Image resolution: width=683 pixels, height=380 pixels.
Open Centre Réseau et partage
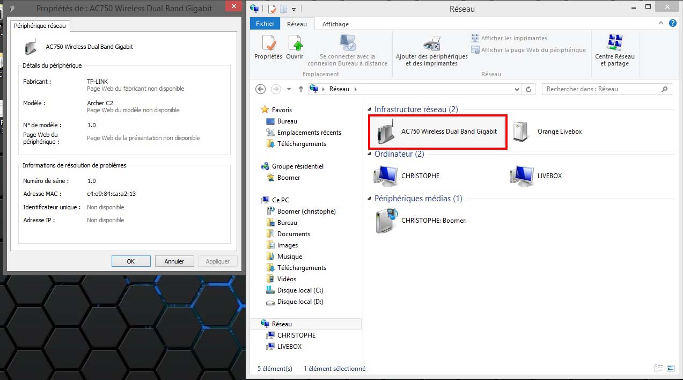pyautogui.click(x=614, y=50)
